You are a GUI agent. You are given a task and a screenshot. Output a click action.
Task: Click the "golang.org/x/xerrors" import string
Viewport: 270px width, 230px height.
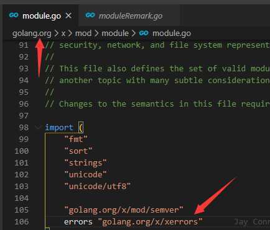tap(151, 222)
